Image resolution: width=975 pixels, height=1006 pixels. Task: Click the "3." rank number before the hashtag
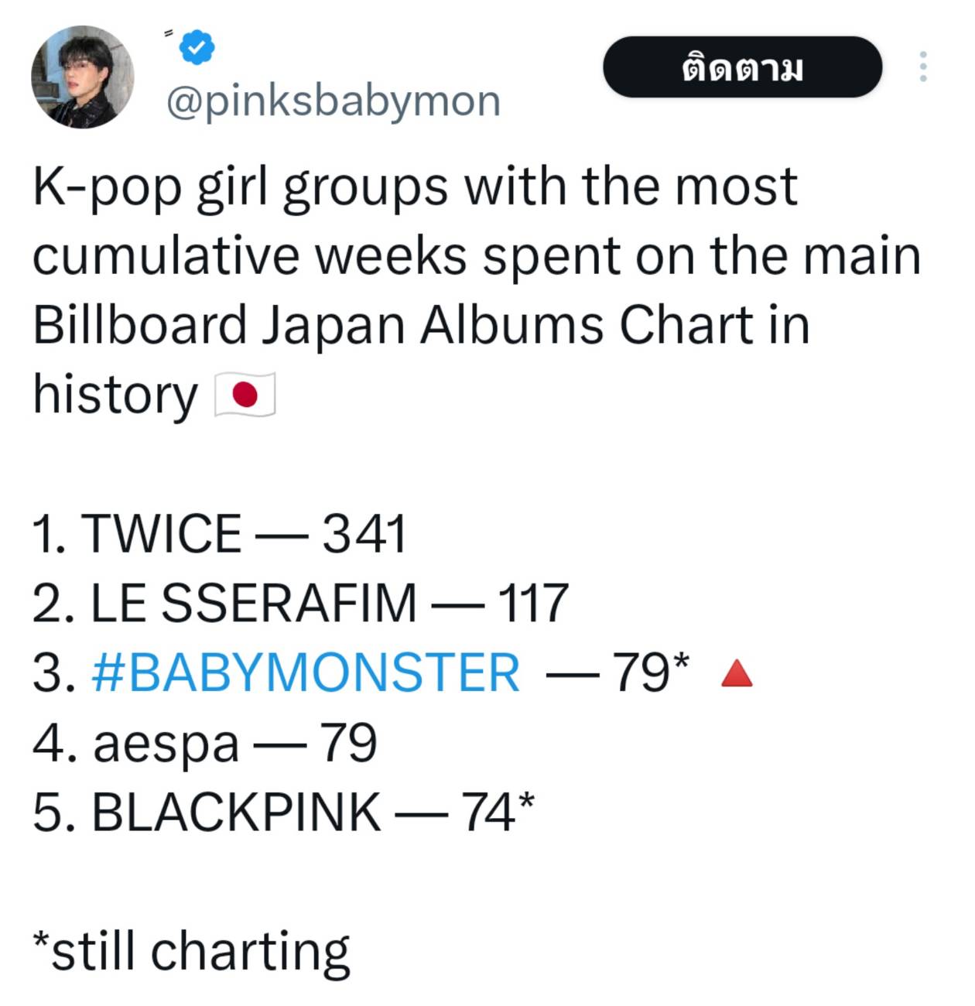point(54,672)
